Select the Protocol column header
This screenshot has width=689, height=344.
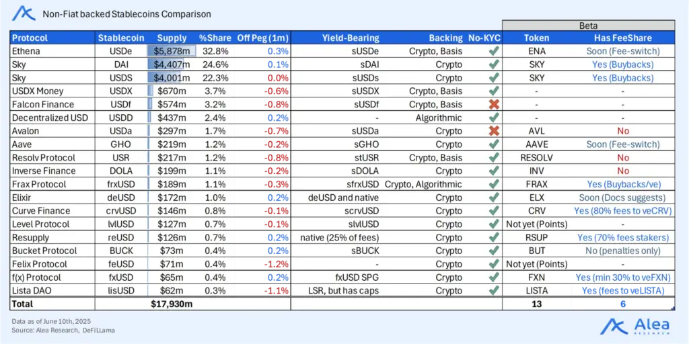(x=30, y=38)
